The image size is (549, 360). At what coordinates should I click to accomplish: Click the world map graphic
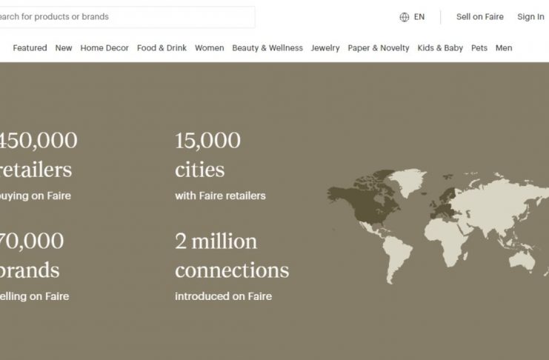click(438, 227)
